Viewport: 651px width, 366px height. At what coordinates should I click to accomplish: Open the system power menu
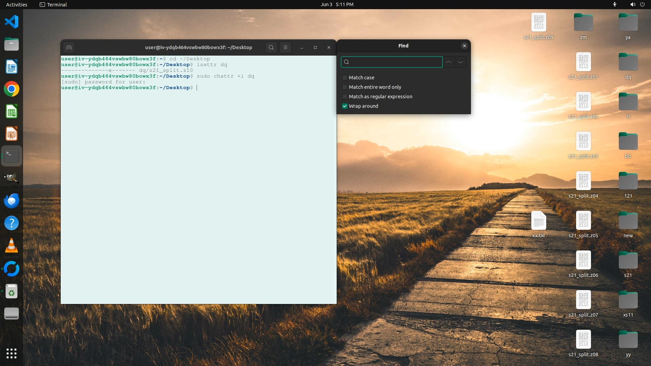click(642, 4)
